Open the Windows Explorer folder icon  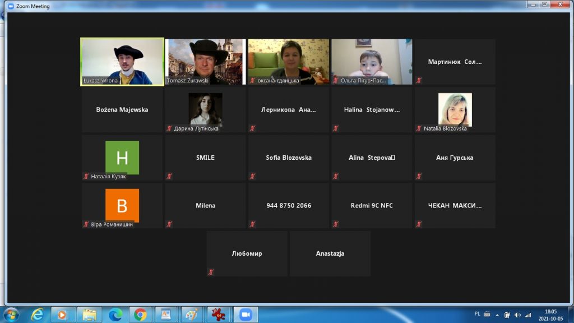(x=89, y=315)
